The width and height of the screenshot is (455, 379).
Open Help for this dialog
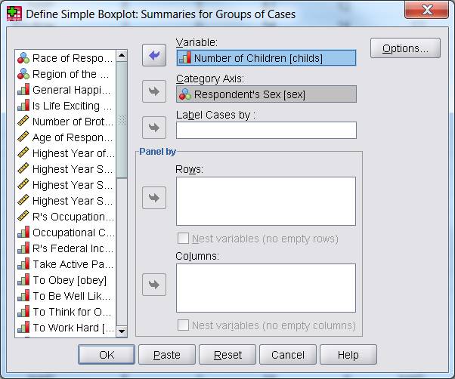pos(348,355)
